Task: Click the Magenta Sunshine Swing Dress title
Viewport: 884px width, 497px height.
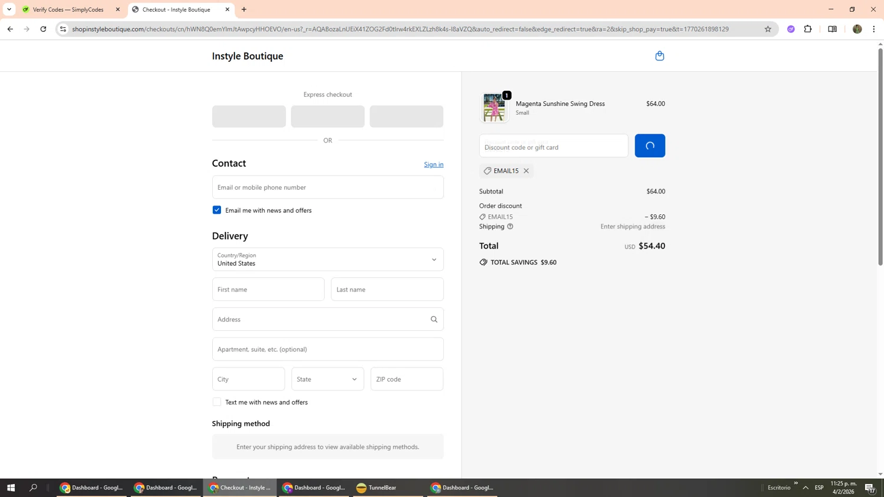Action: [x=560, y=104]
